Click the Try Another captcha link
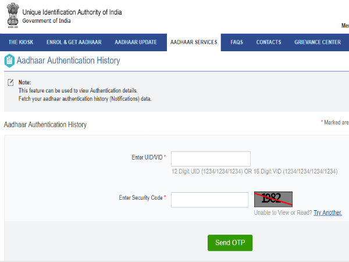 [x=327, y=213]
